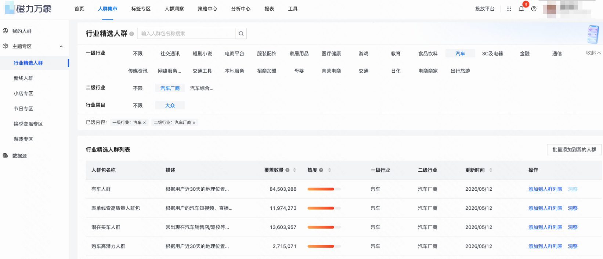Add 有车人群 to crowd list
The width and height of the screenshot is (603, 259).
[545, 189]
